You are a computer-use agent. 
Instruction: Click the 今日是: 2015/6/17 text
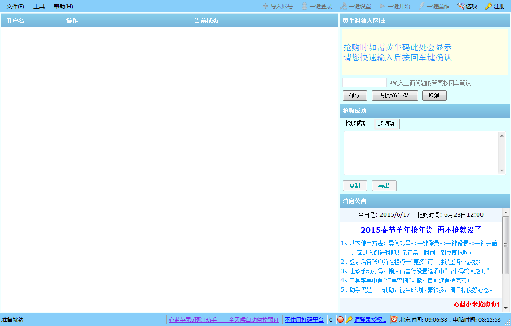(x=384, y=215)
